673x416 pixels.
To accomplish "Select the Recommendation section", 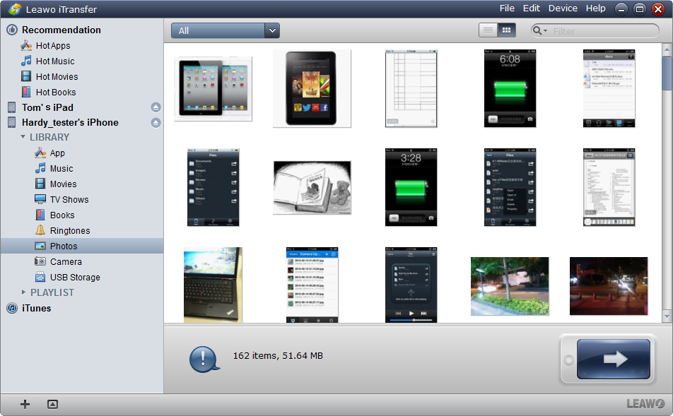I will coord(61,30).
